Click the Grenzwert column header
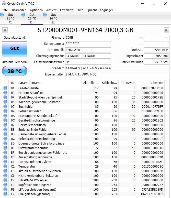The width and height of the screenshot is (171, 198). (x=128, y=83)
